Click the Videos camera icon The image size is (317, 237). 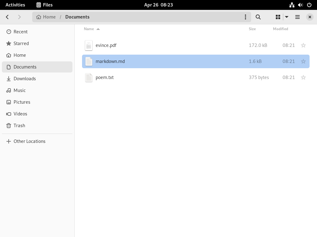(x=9, y=114)
